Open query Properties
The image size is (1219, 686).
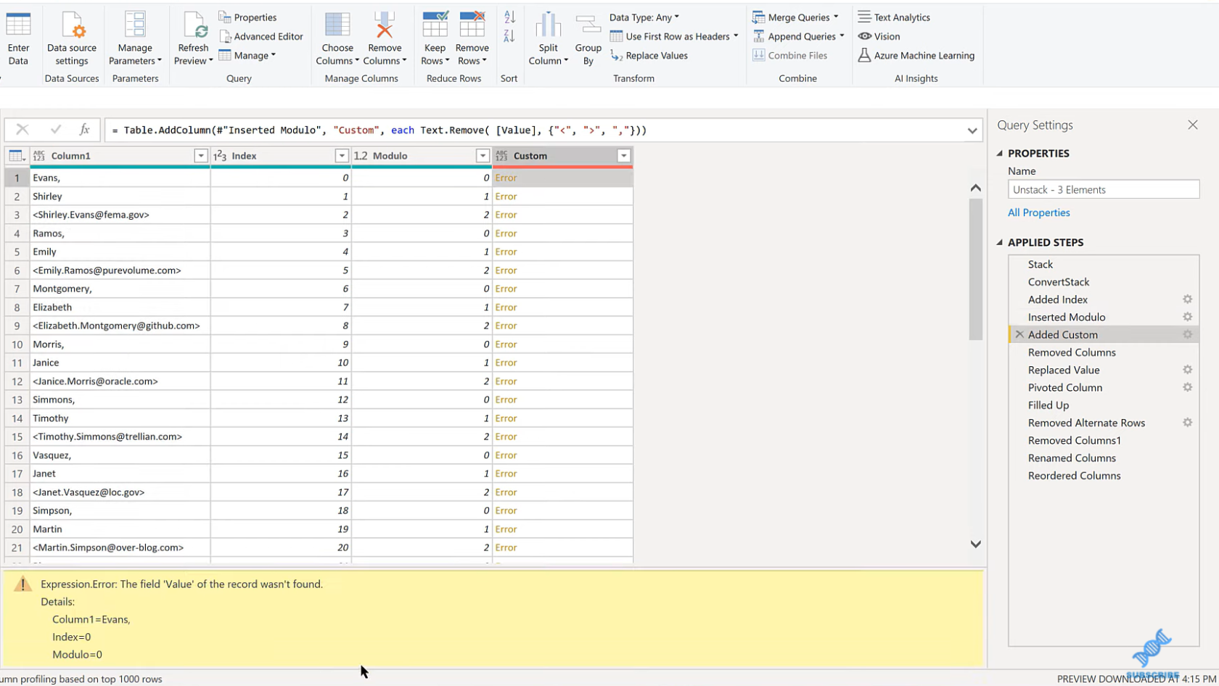tap(247, 17)
